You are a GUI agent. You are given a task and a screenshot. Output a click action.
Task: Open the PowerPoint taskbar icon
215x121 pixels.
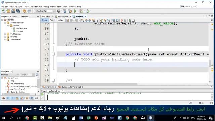coord(96,118)
